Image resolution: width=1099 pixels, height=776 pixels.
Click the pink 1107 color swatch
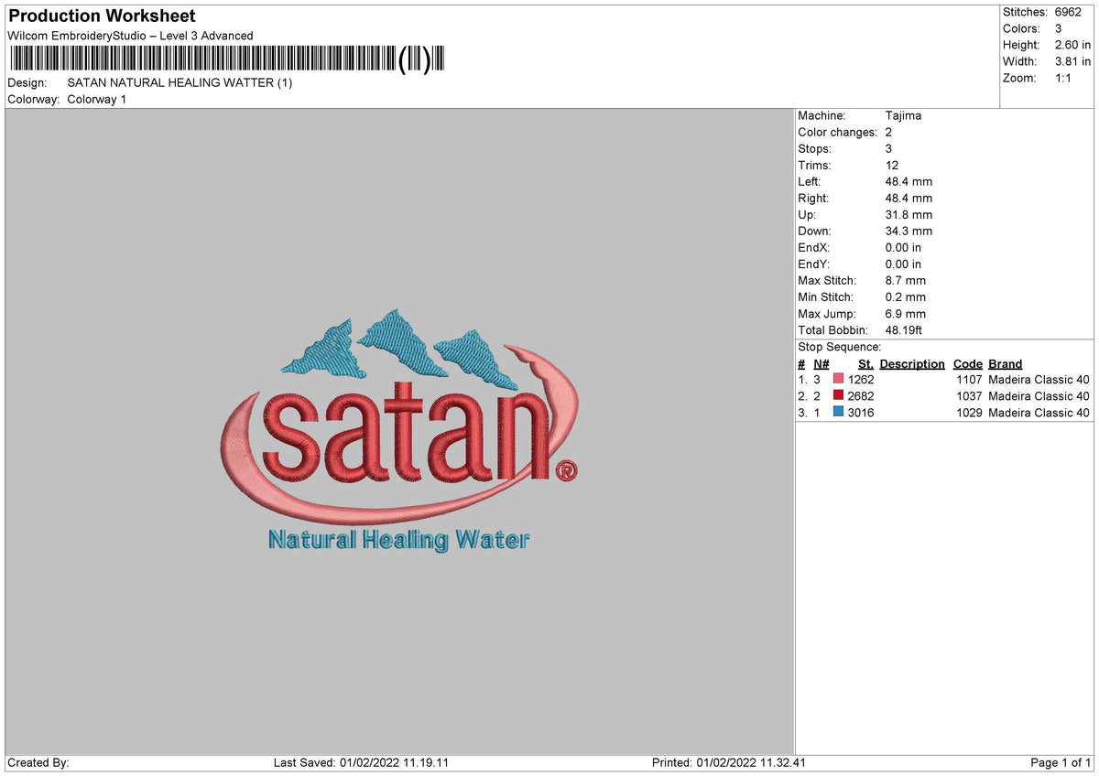(x=838, y=380)
